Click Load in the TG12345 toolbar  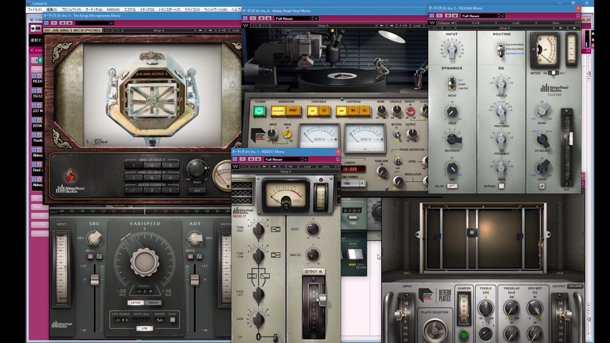tap(515, 23)
